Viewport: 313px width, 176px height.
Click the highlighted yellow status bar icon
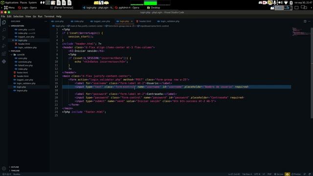pos(287,174)
